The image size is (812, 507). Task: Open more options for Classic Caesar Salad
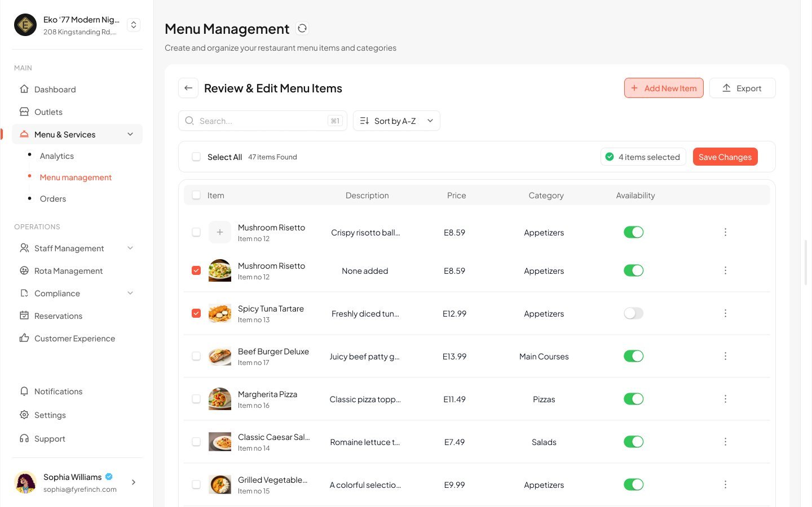coord(725,442)
